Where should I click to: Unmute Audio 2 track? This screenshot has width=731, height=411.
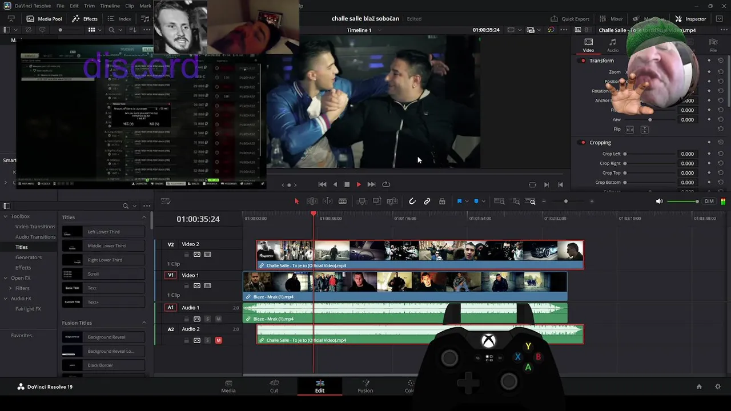tap(218, 340)
